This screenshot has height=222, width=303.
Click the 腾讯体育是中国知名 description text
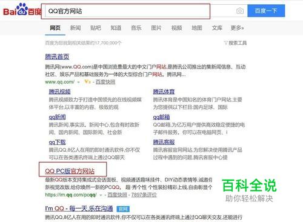[x=198, y=103]
